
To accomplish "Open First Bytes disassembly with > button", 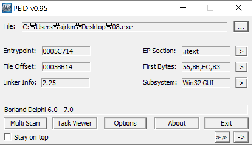I will coord(241,67).
